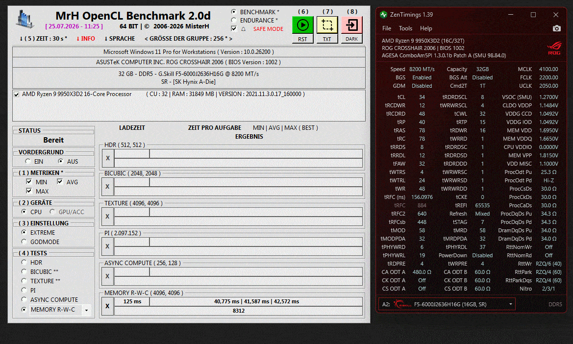Select CPU as device
This screenshot has height=344, width=573.
(24, 211)
